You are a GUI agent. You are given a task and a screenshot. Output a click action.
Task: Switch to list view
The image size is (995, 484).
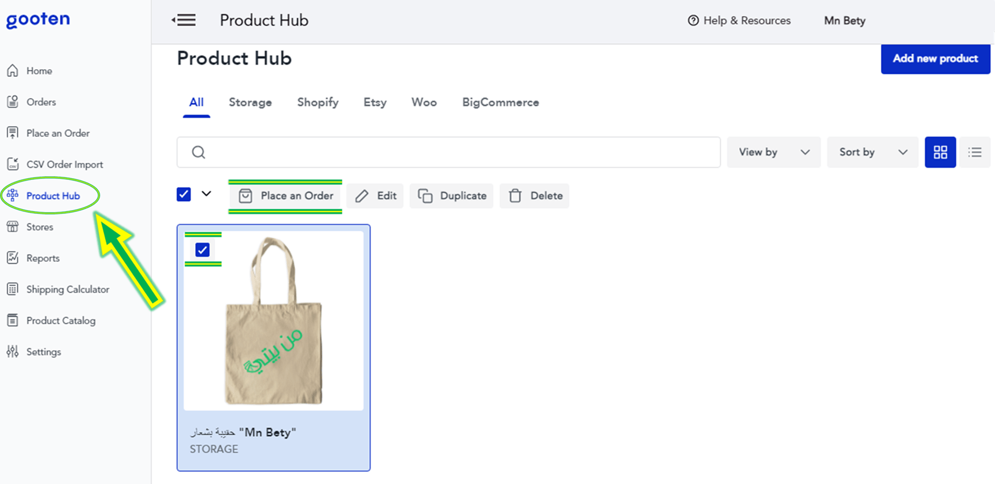click(x=975, y=152)
